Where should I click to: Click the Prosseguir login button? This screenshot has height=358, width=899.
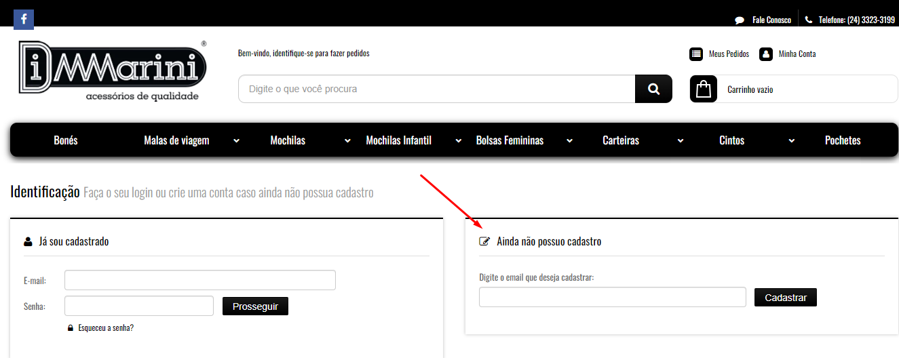255,306
